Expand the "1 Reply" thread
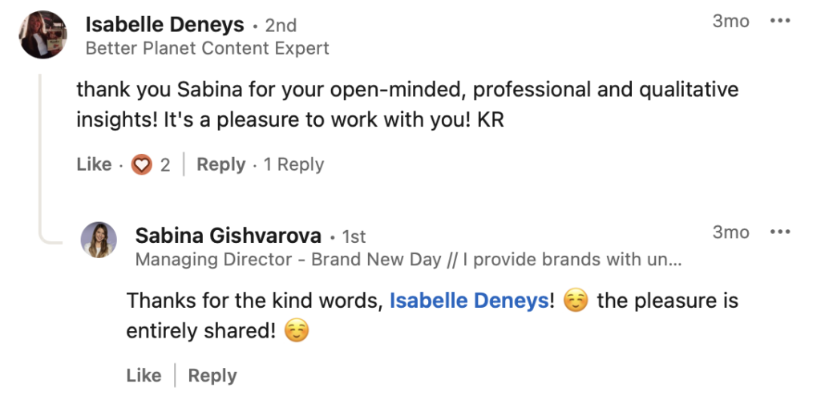821x396 pixels. [x=293, y=164]
